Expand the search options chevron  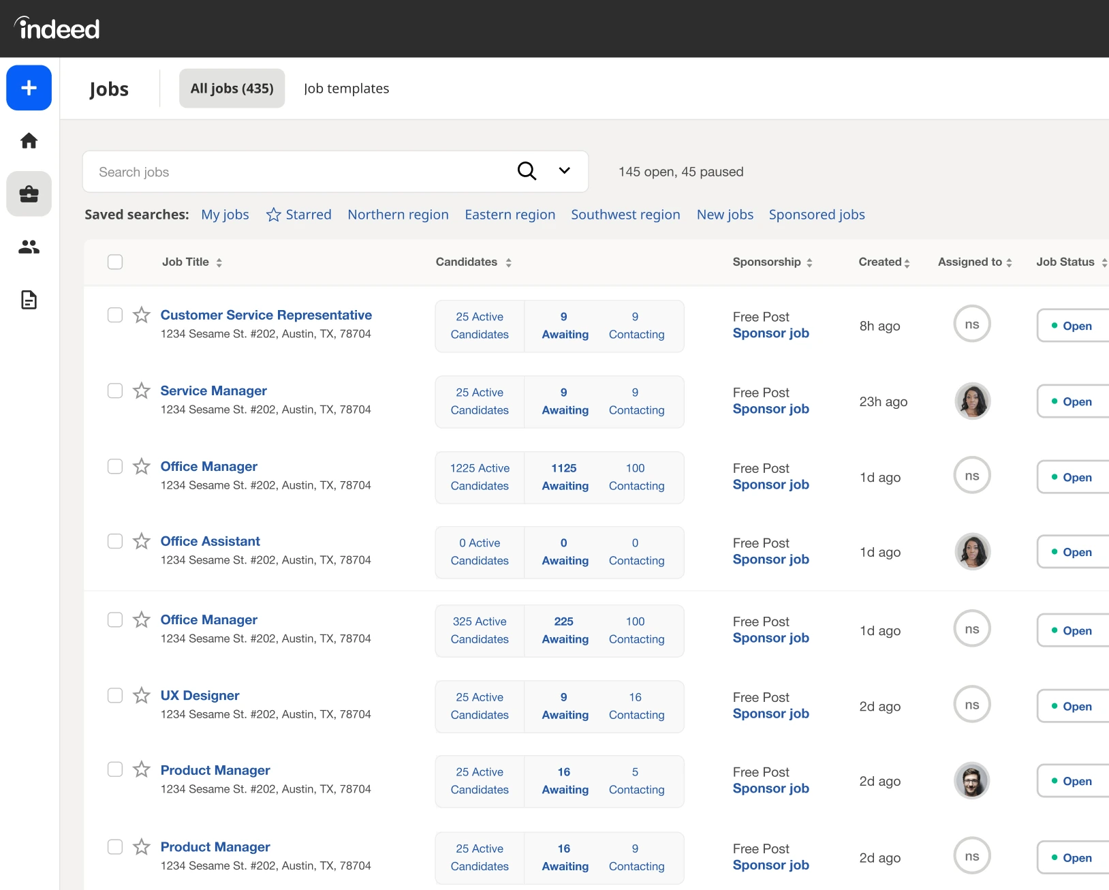pos(564,171)
